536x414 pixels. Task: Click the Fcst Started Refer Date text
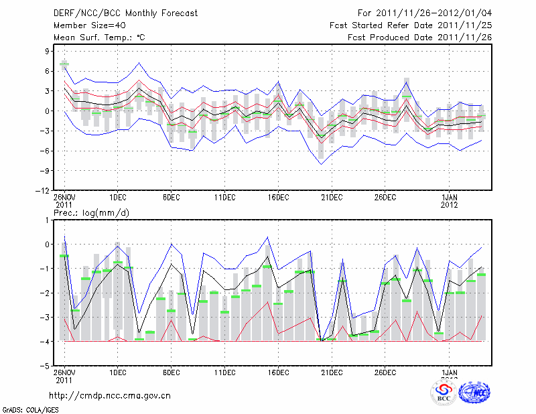pos(411,25)
